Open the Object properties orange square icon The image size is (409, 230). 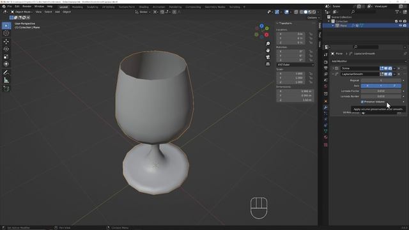[x=325, y=101]
